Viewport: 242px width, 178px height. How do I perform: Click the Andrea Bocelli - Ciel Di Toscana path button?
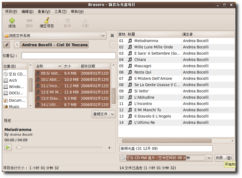(55, 45)
